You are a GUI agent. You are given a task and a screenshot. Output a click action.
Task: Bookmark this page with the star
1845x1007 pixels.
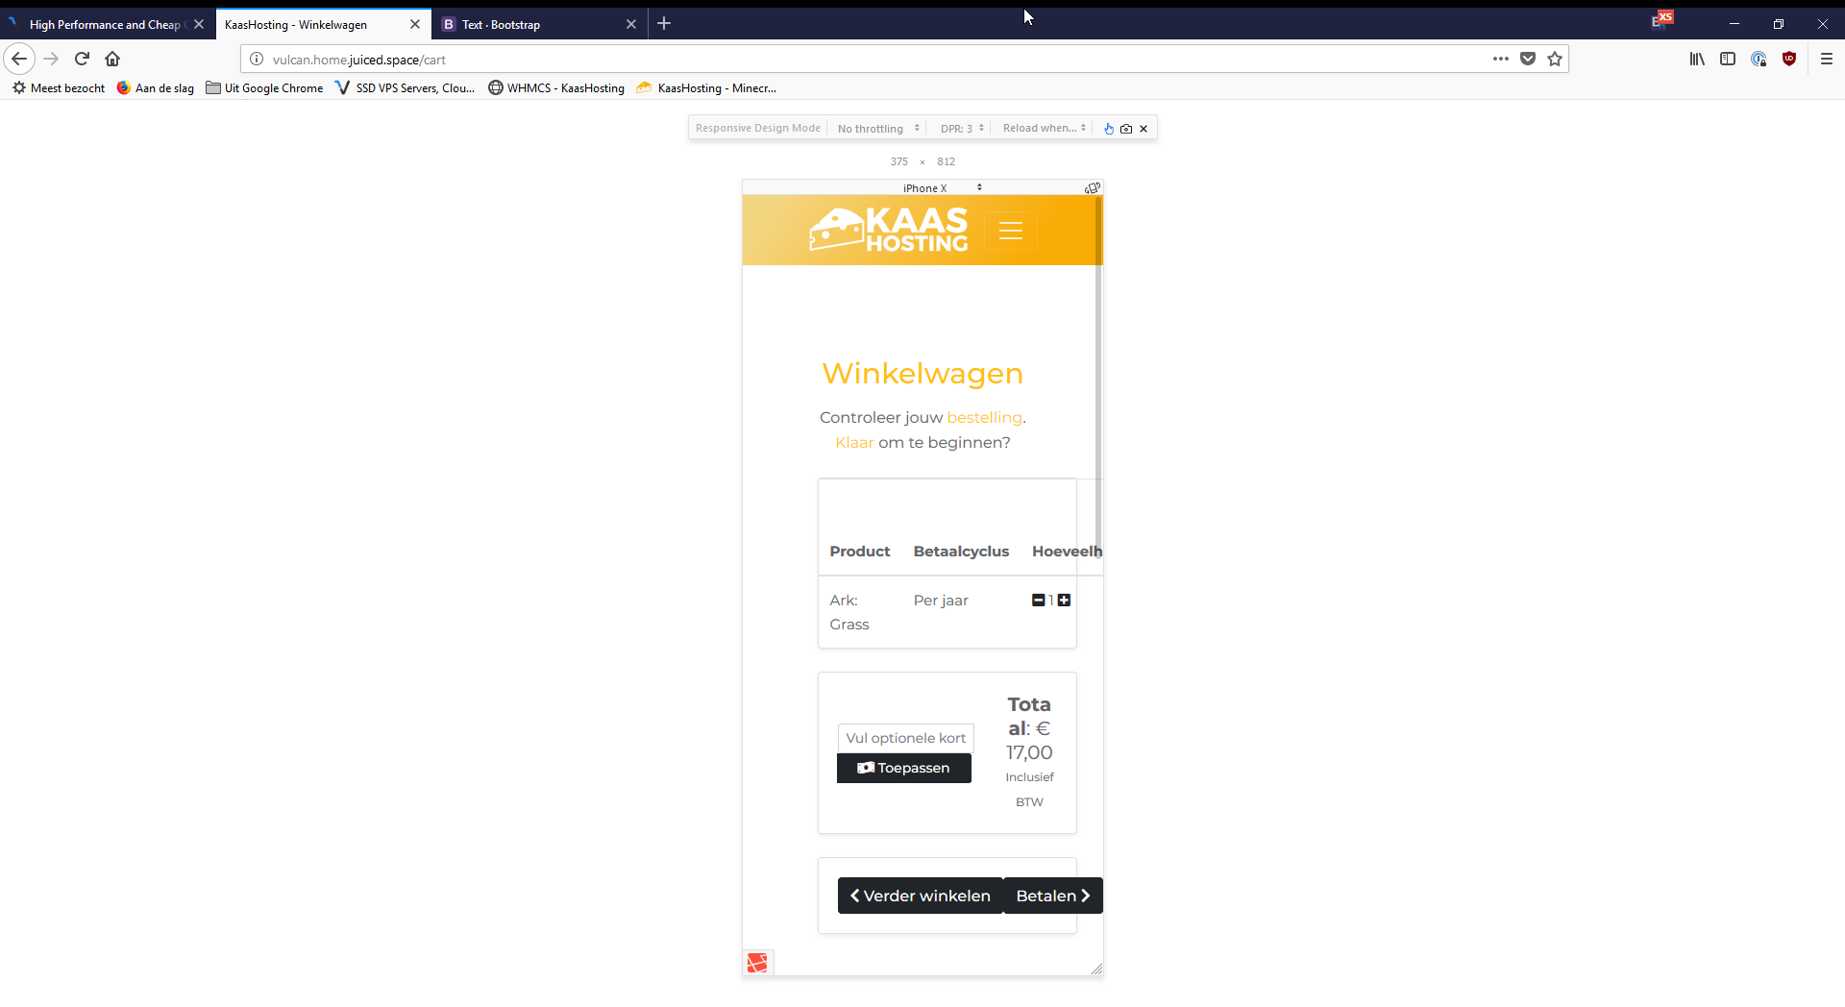[1555, 59]
